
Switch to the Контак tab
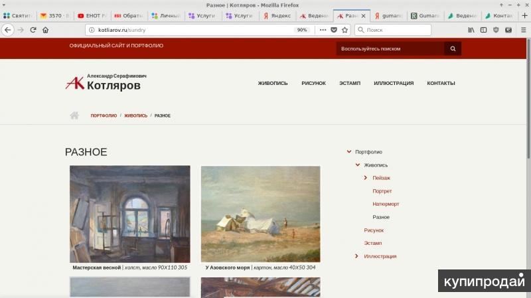[x=499, y=15]
